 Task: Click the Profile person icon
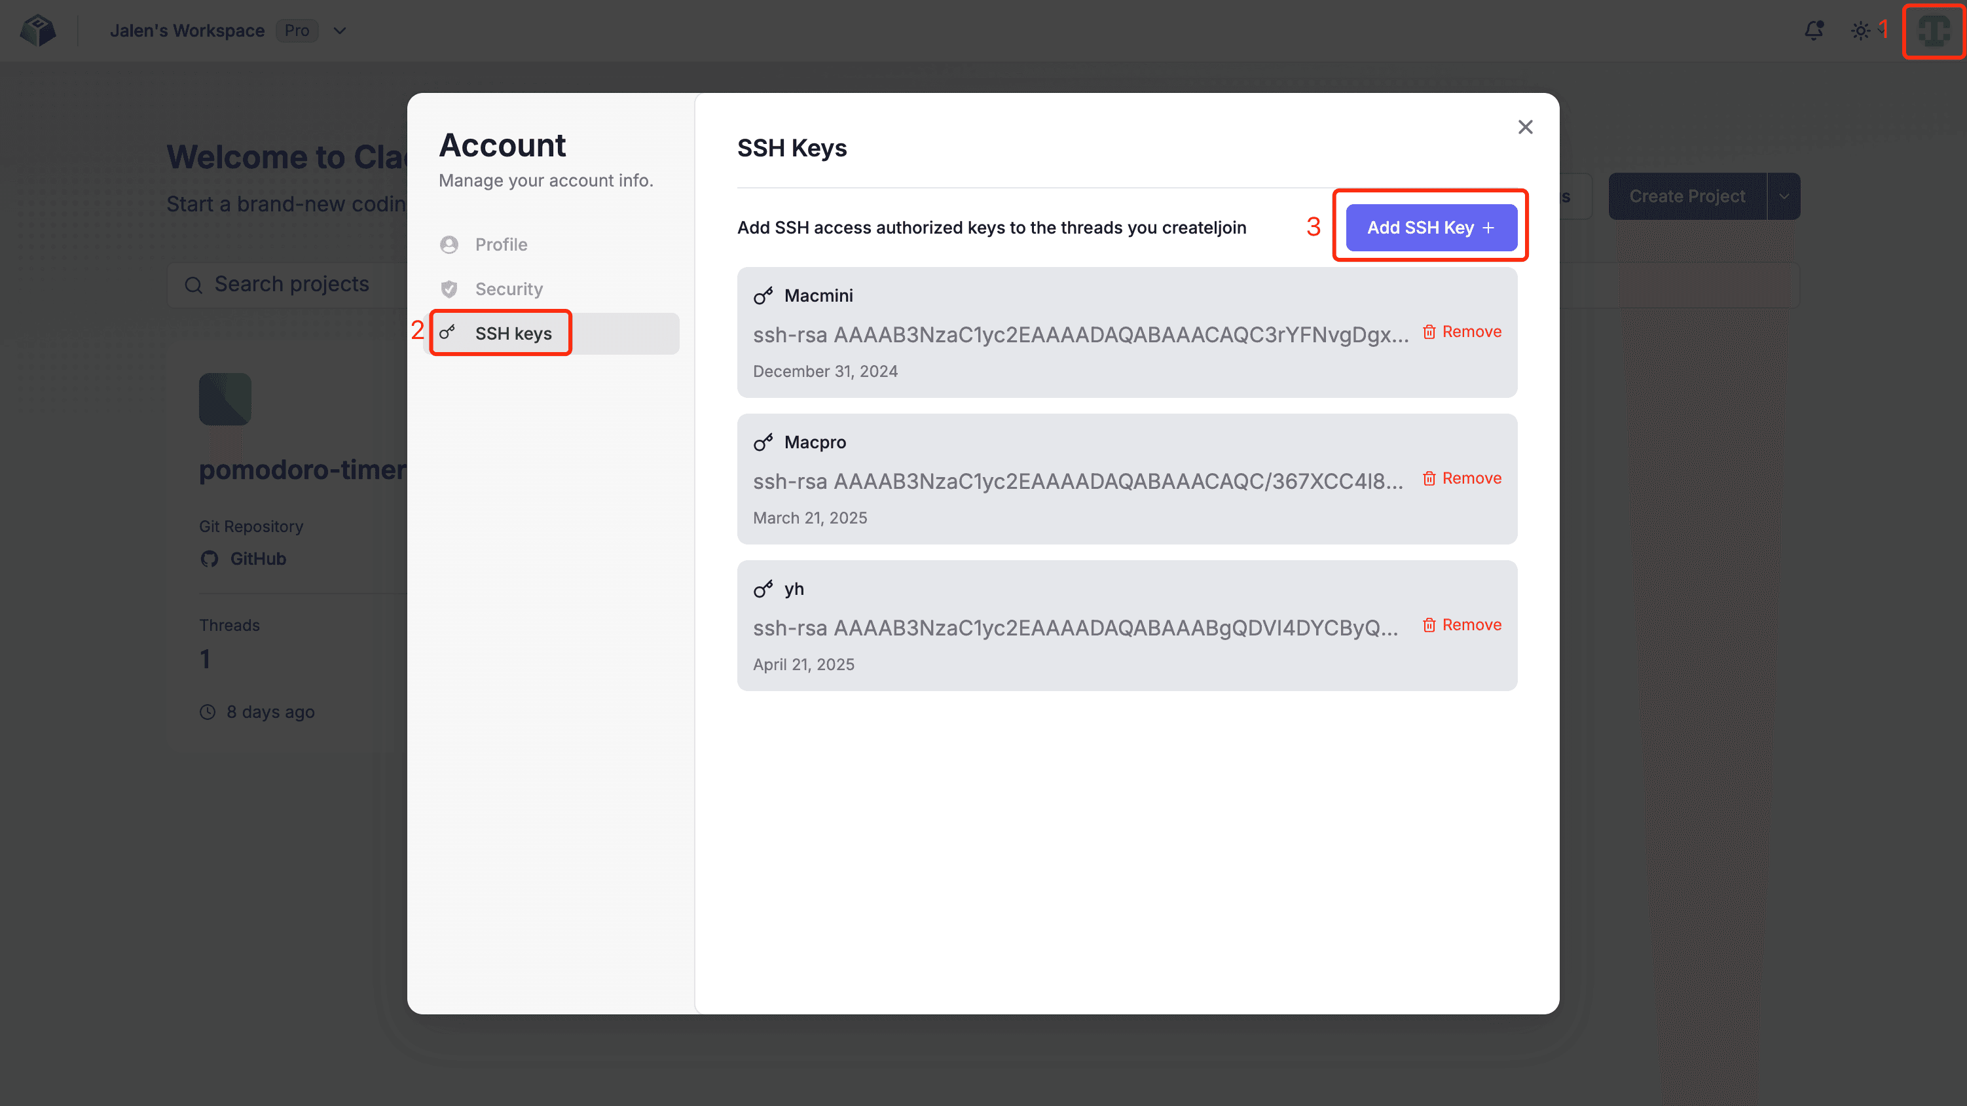click(x=449, y=244)
